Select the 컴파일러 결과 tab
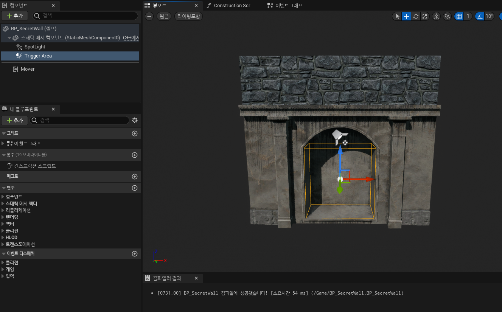This screenshot has height=312, width=502. [167, 278]
